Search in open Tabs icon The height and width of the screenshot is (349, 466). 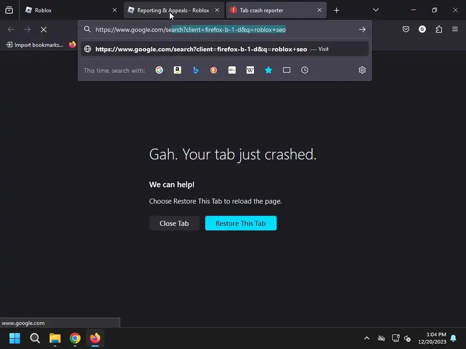pos(287,70)
